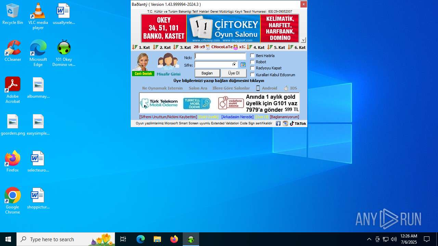Expand the banner dropdown arrow
The image size is (438, 246).
pyautogui.click(x=303, y=40)
